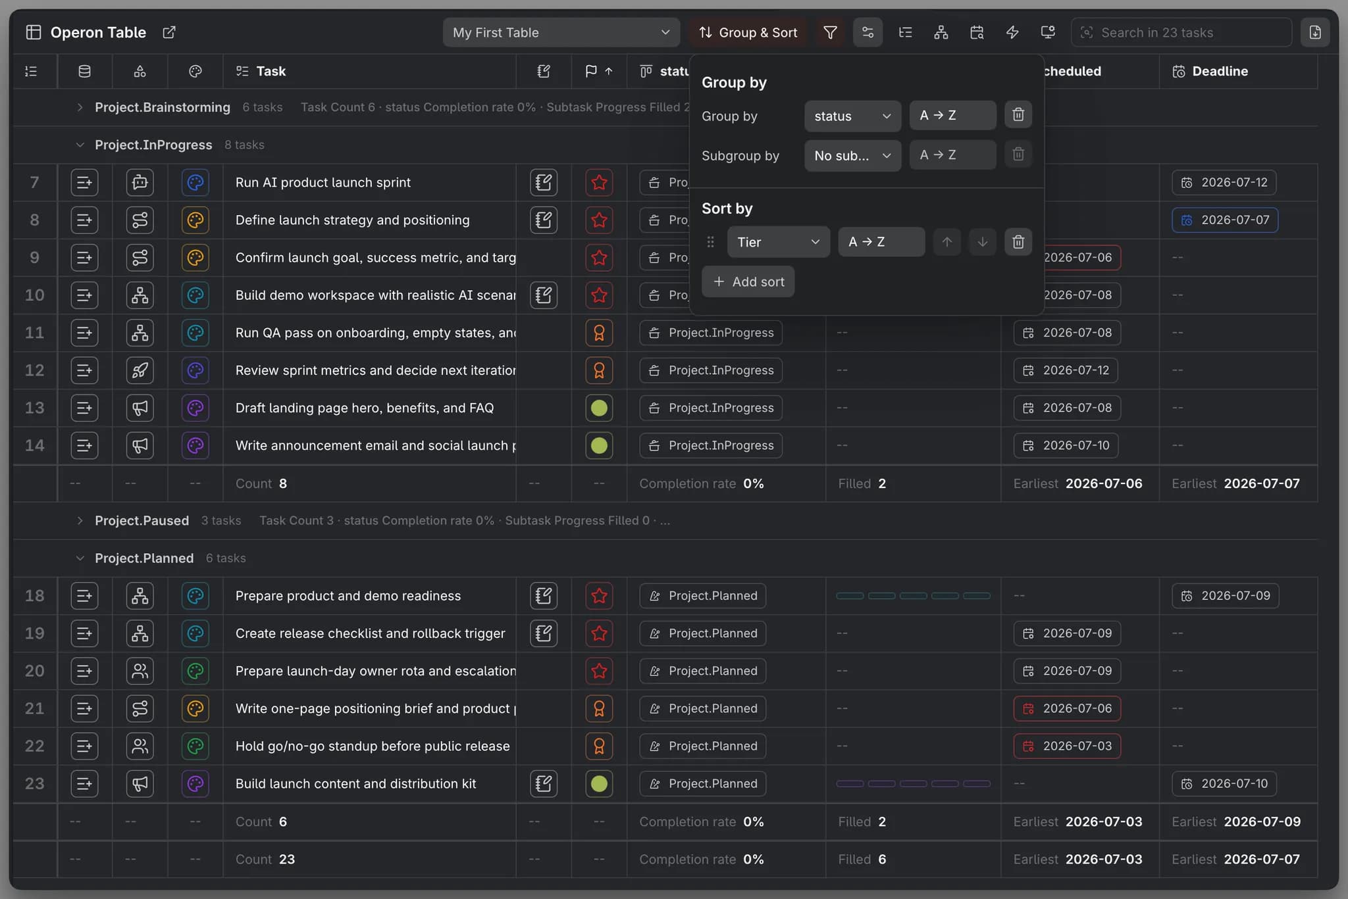The image size is (1348, 899).
Task: Click subtask progress bar in row 18
Action: click(x=913, y=596)
